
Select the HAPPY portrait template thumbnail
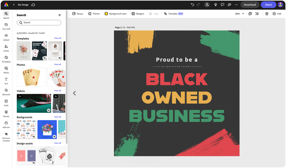pyautogui.click(x=55, y=51)
